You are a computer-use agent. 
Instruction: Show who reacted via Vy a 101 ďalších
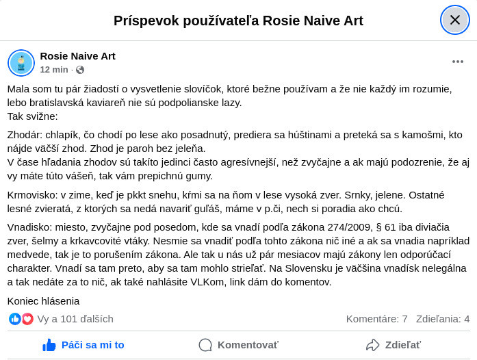(75, 319)
